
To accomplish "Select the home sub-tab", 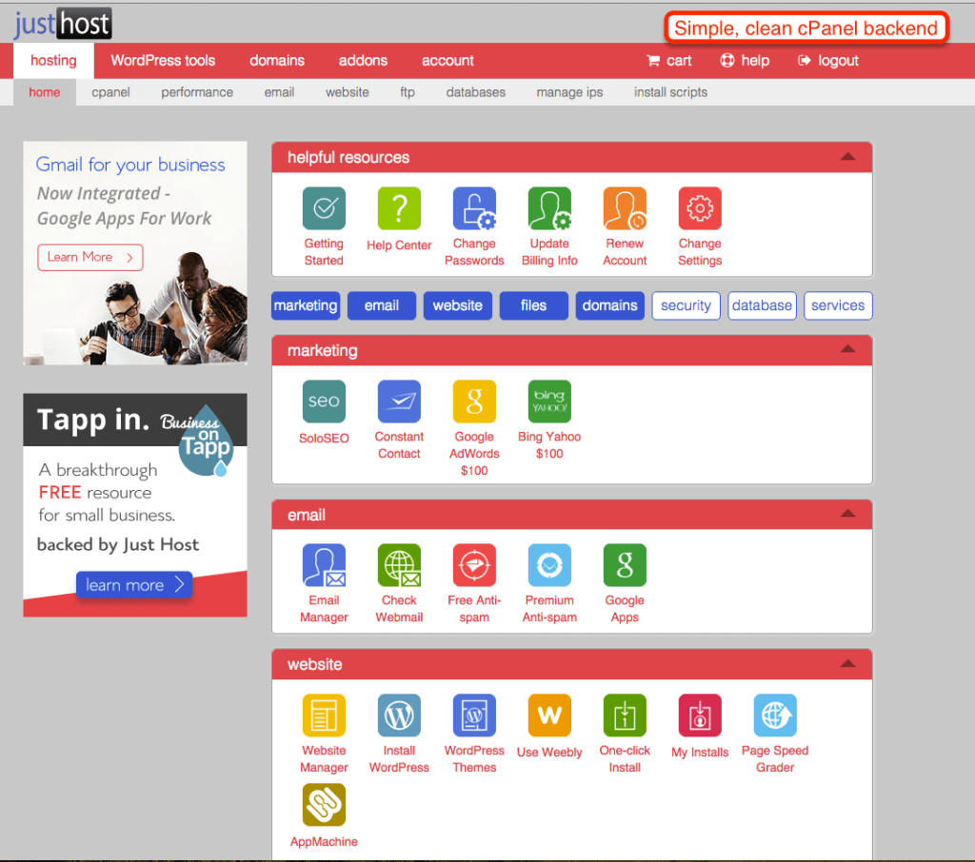I will (x=45, y=92).
